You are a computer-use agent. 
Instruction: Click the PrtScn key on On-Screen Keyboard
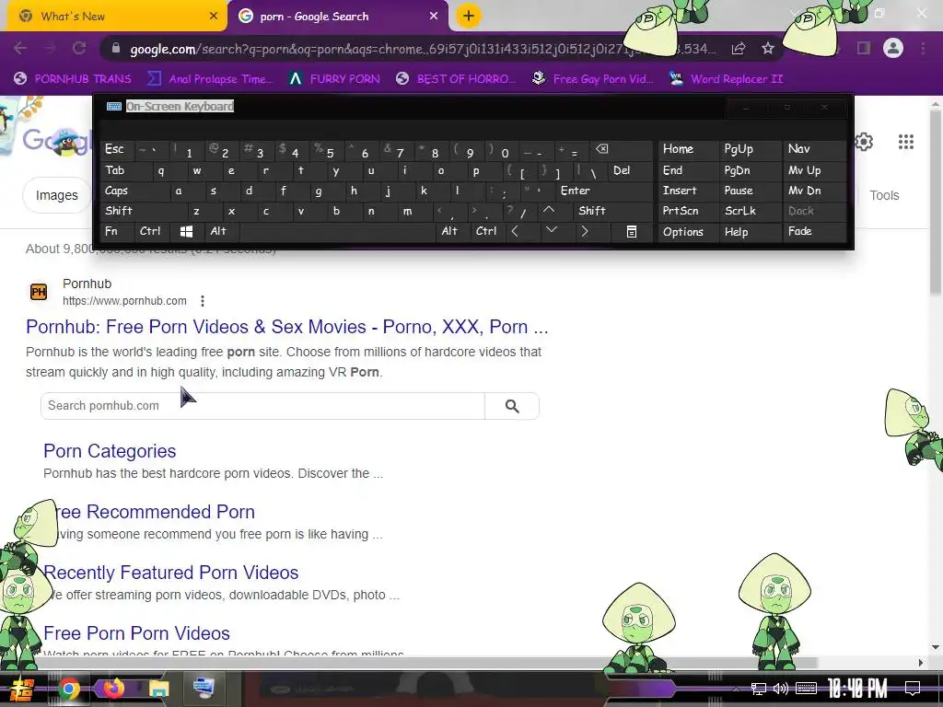pyautogui.click(x=688, y=211)
